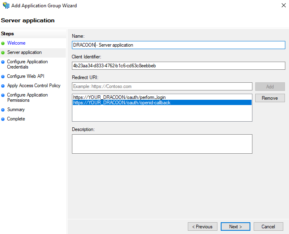289x234 pixels.
Task: Click the blue bullet beside Apply Access Control Policy
Action: coord(3,86)
